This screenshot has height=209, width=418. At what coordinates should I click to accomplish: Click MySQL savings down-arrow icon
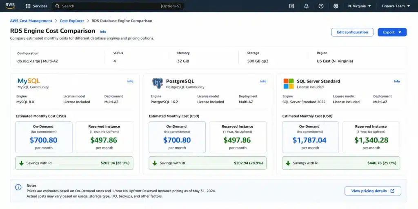tap(22, 163)
